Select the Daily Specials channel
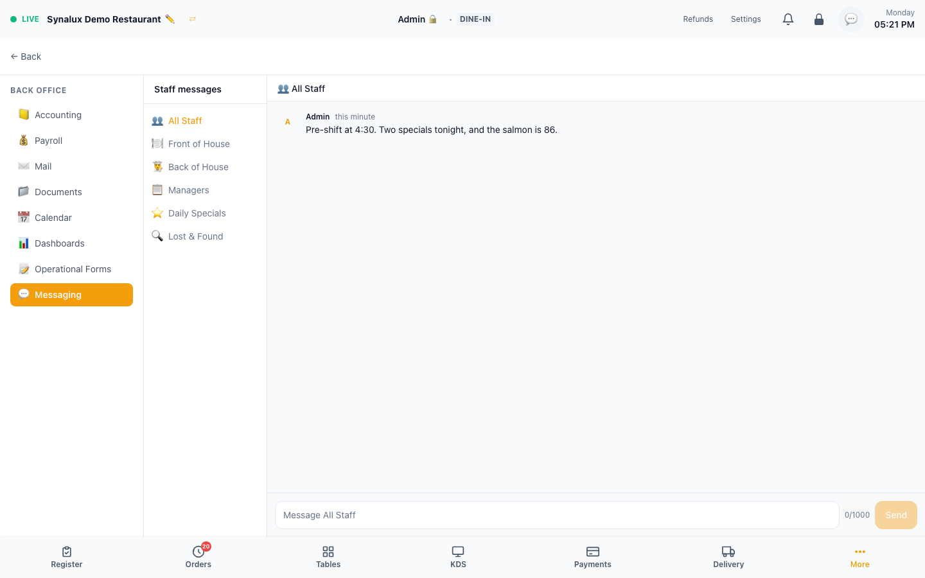The image size is (925, 578). click(205, 213)
